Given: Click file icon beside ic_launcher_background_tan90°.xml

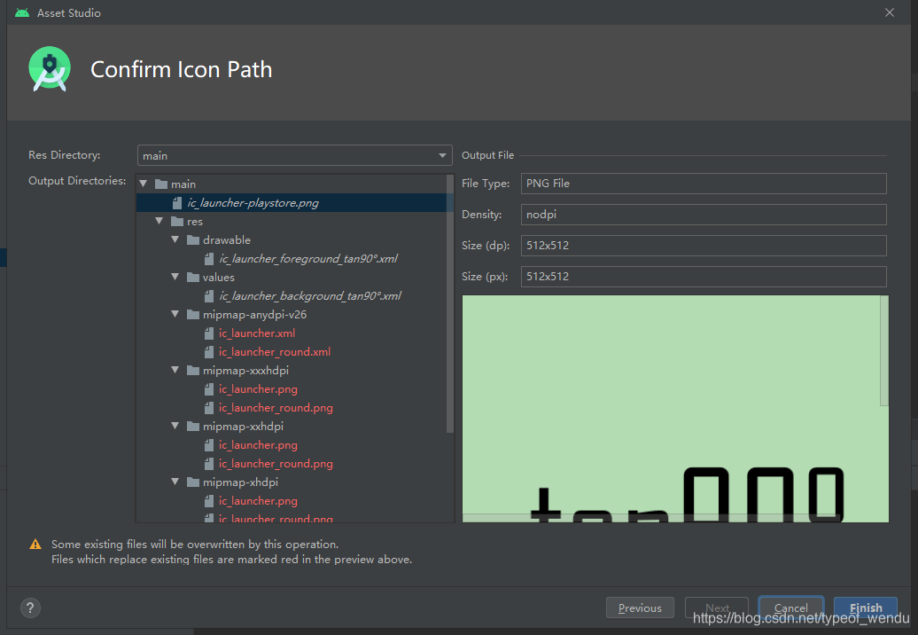Looking at the screenshot, I should pos(209,296).
